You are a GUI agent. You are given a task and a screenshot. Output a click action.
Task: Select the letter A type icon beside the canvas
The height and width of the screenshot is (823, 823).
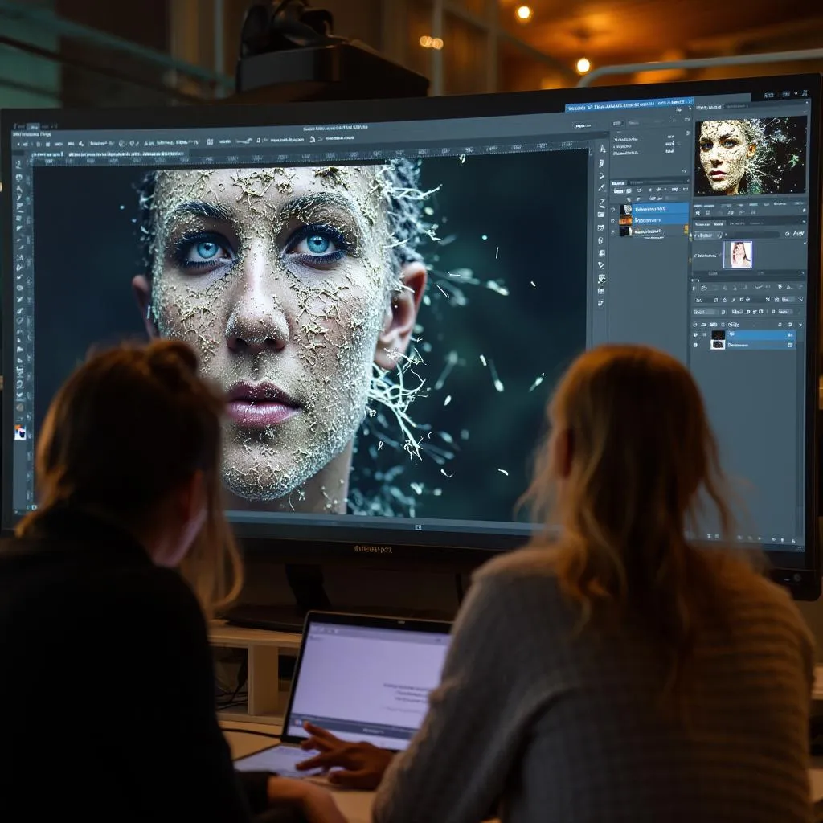coord(603,149)
